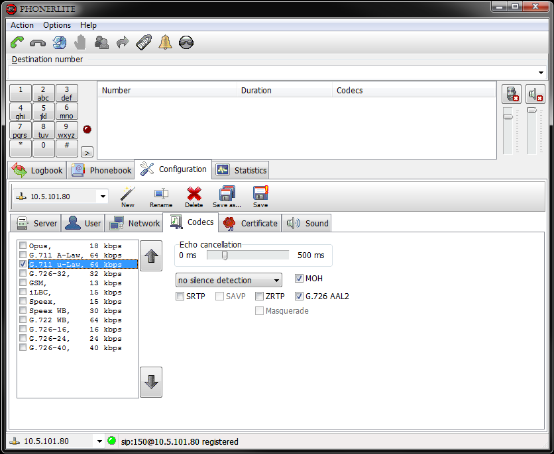Open the Options menu

click(57, 25)
